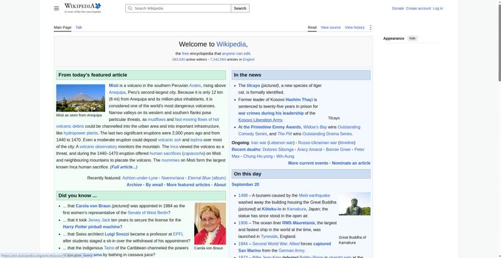
Task: Open the Donate link
Action: (398, 8)
